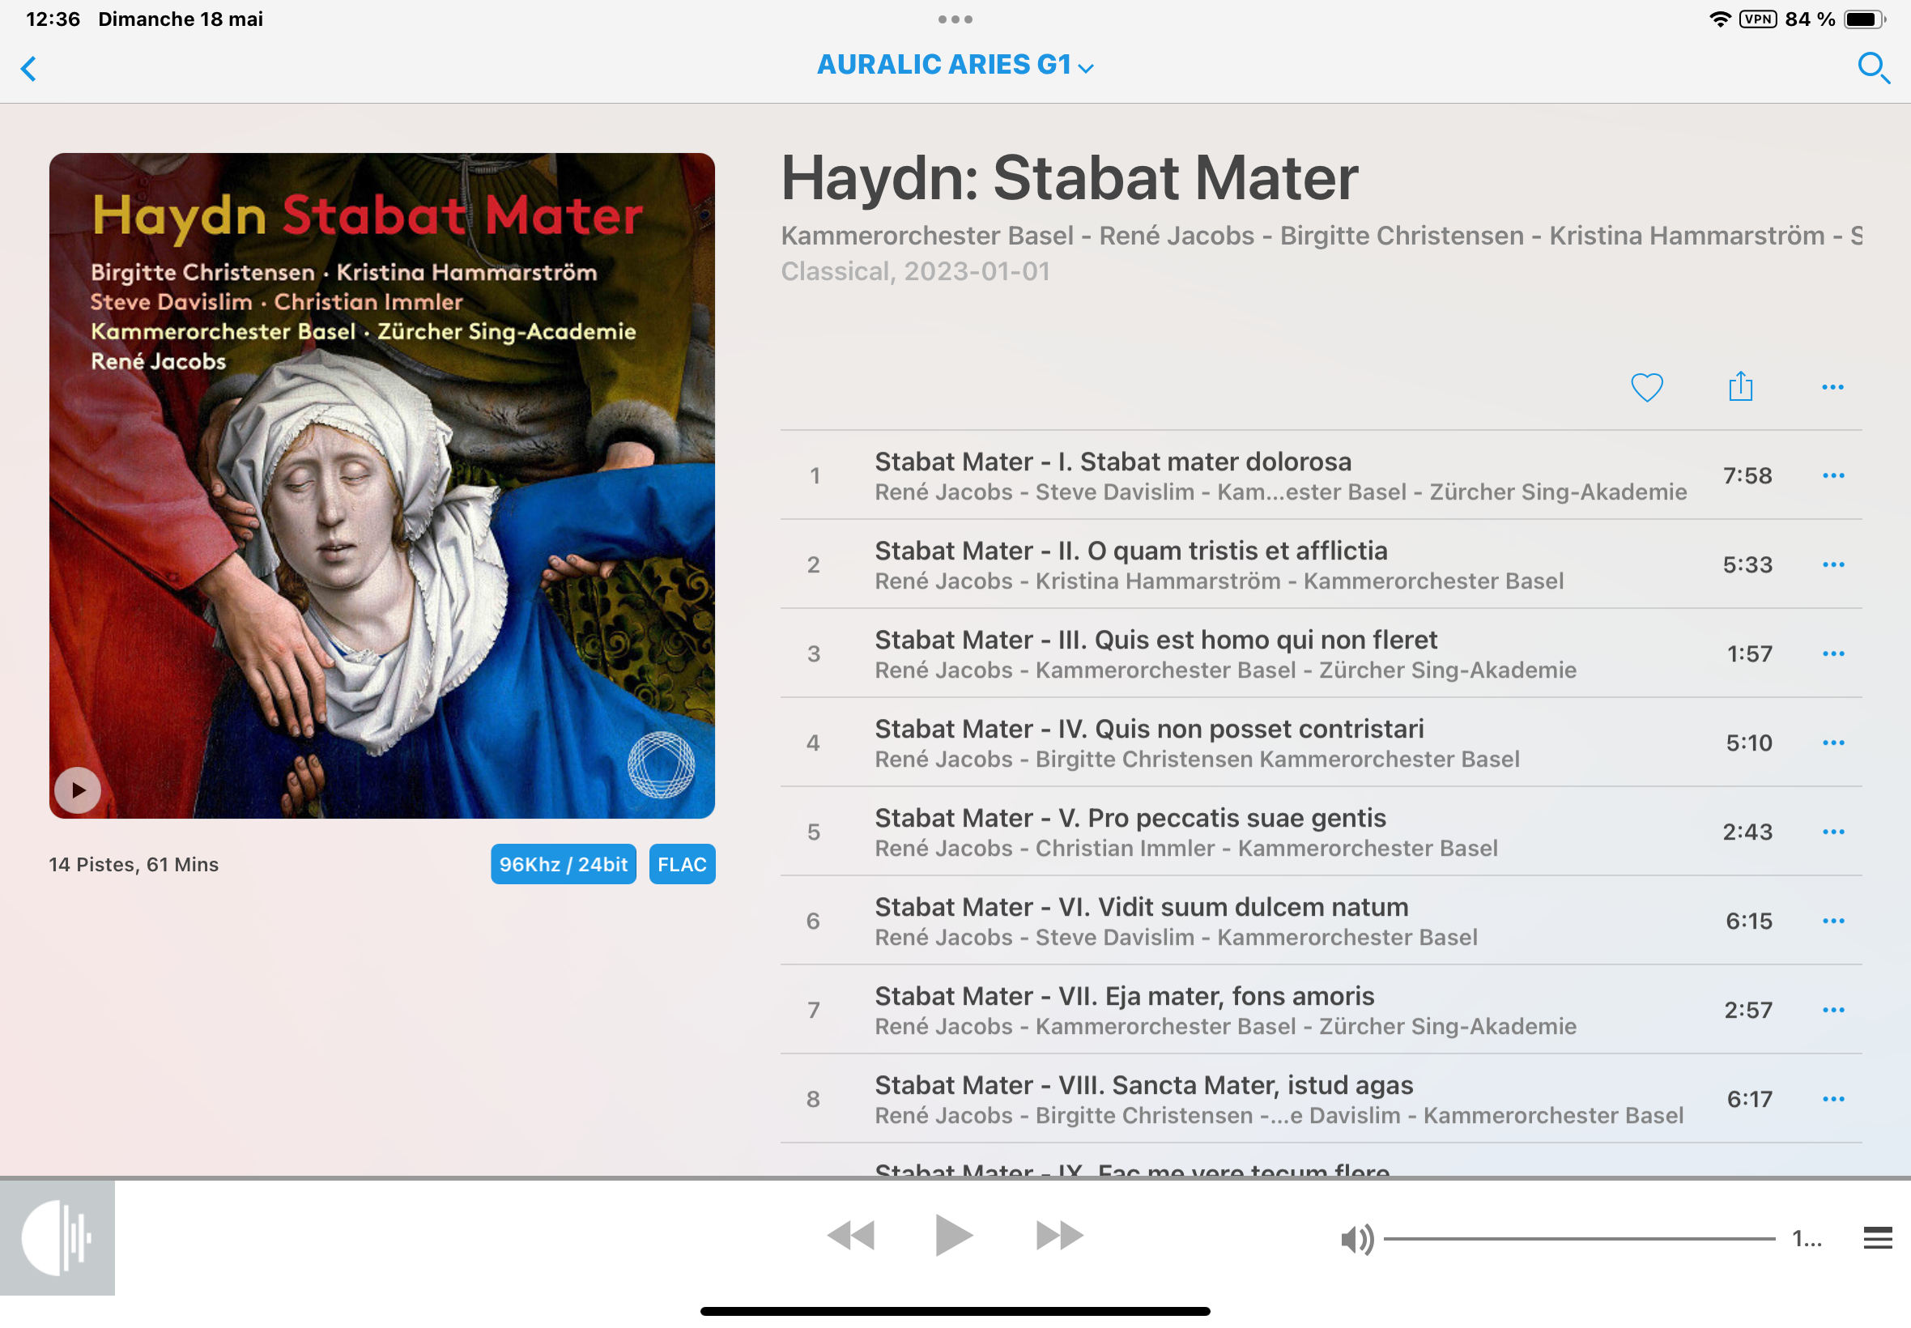Open the search magnifier icon
The width and height of the screenshot is (1911, 1328).
pyautogui.click(x=1873, y=68)
